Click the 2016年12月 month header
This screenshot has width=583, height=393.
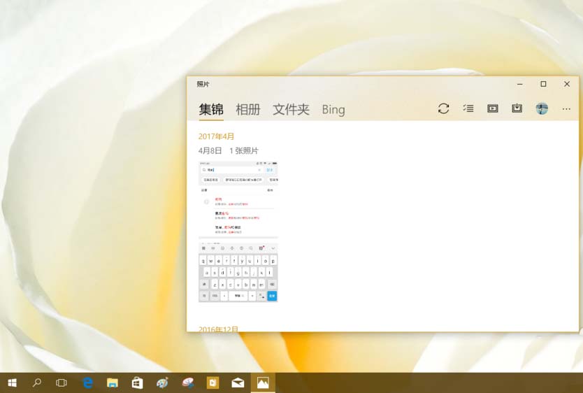(218, 329)
